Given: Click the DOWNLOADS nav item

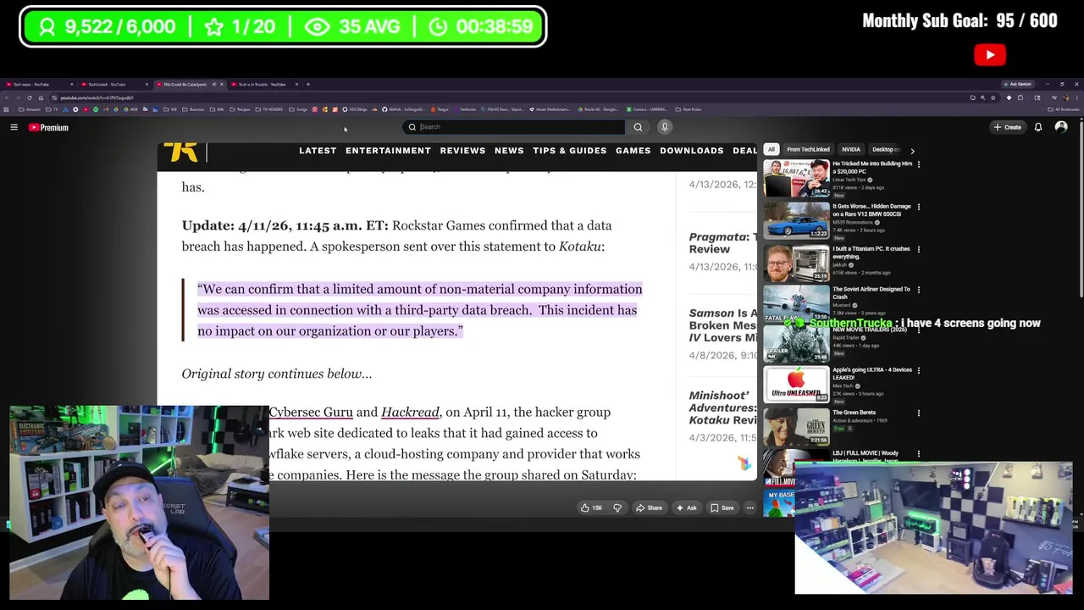Looking at the screenshot, I should pos(692,151).
